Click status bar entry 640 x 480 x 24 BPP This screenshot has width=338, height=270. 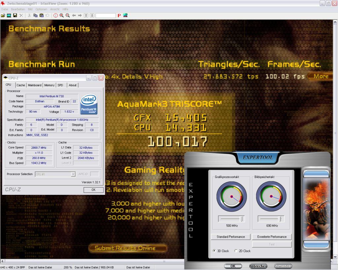(13, 267)
